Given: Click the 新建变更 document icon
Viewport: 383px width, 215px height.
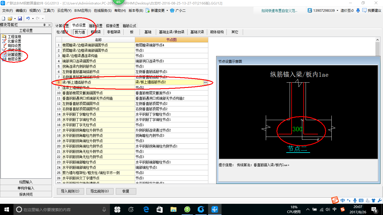Looking at the screenshot, I should (x=147, y=10).
